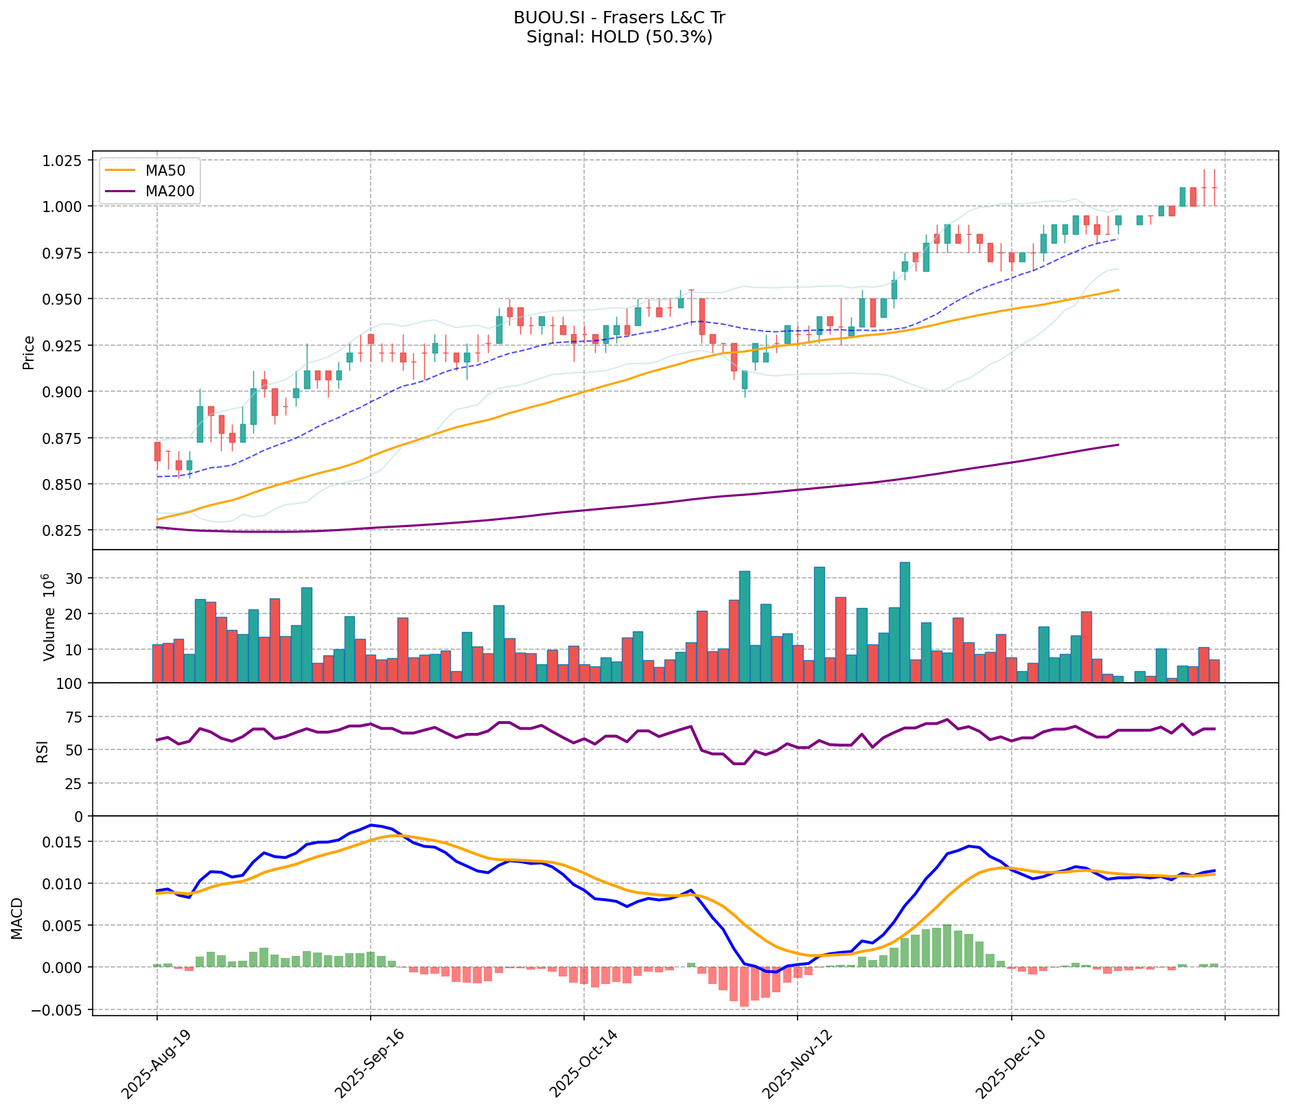Viewport: 1289px width, 1111px height.
Task: Click the Volume y-axis label
Action: [x=49, y=616]
